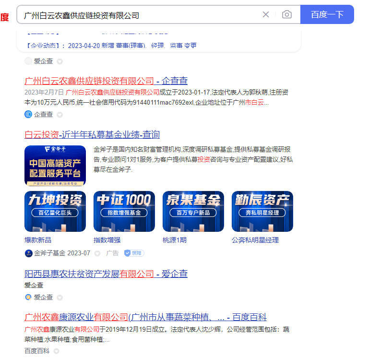Open 金斧子 中国高端资产配置服务平台 thumbnail
Screen dimensions: 368x359
tap(55, 166)
